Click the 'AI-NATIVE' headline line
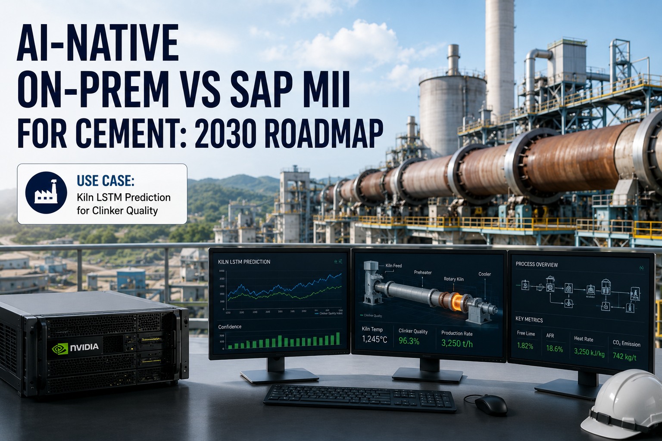 [x=97, y=43]
